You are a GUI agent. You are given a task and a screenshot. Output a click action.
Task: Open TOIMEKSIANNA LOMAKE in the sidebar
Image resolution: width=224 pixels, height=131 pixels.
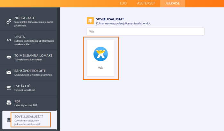point(28,57)
